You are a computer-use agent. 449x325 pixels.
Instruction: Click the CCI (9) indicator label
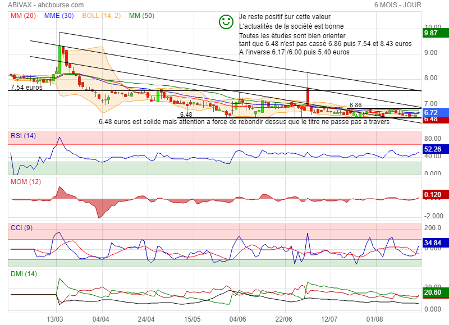pyautogui.click(x=21, y=228)
